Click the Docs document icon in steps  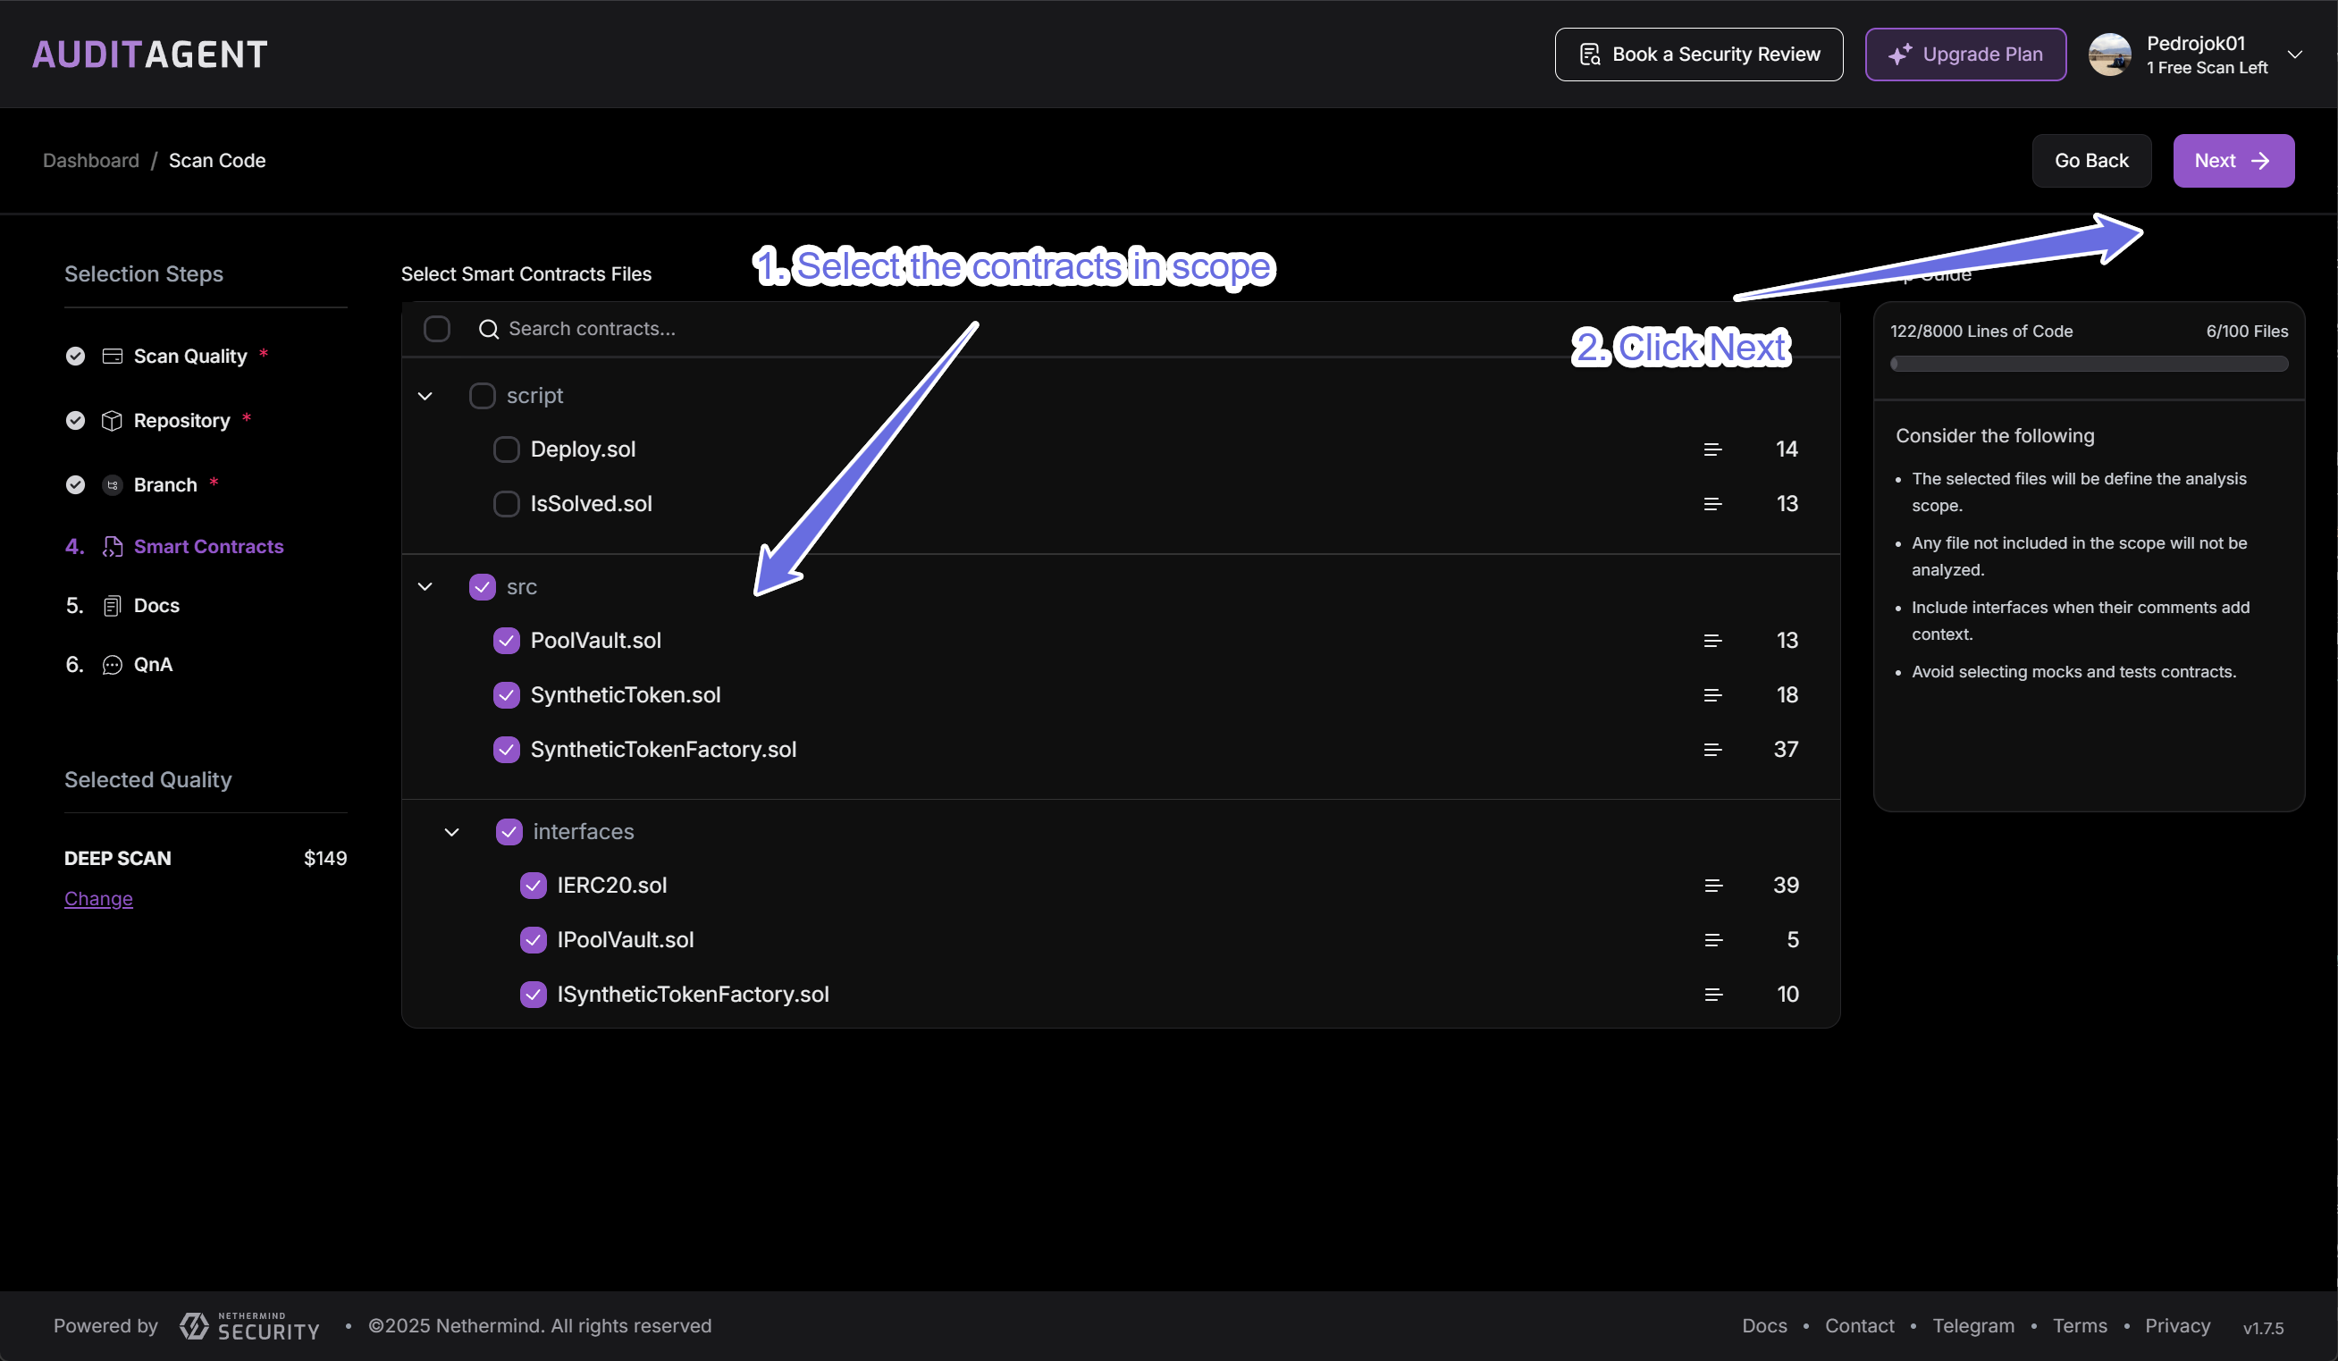tap(113, 606)
